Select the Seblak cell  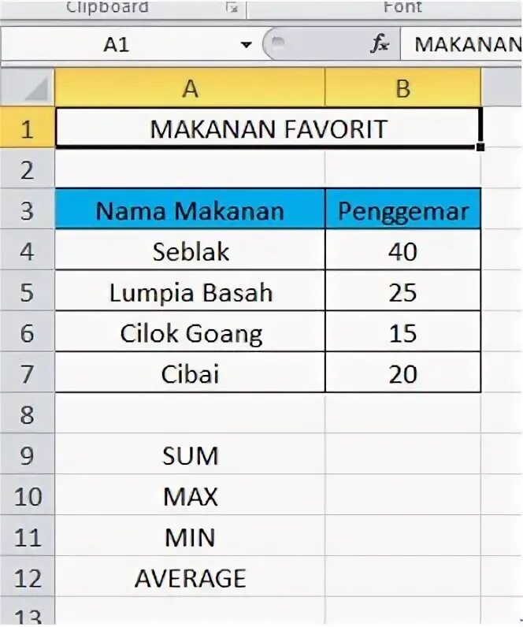tap(190, 250)
